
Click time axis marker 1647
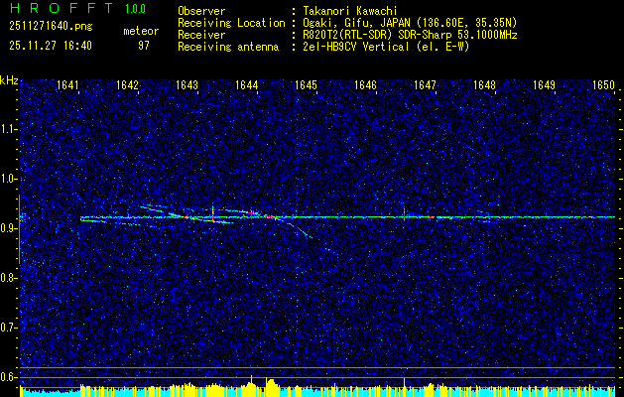point(425,85)
